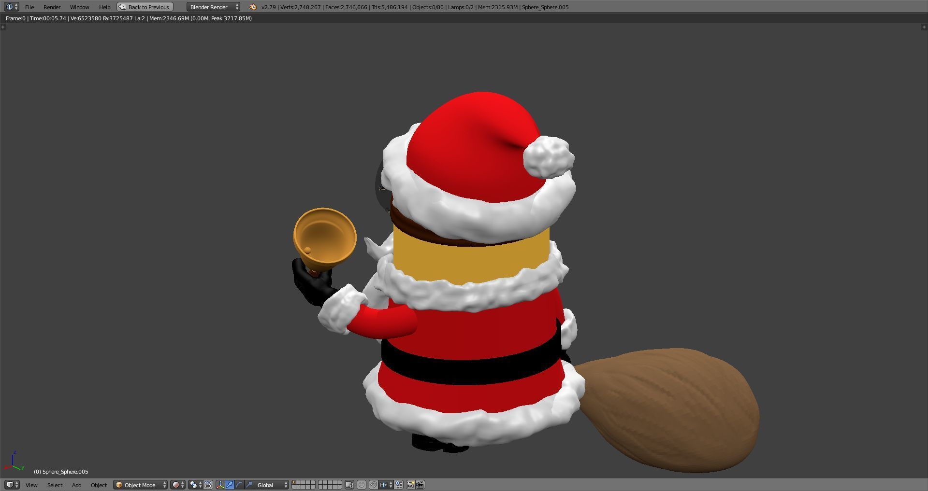This screenshot has height=491, width=928.
Task: Click the area split corner at viewport's top-left
Action: point(3,27)
